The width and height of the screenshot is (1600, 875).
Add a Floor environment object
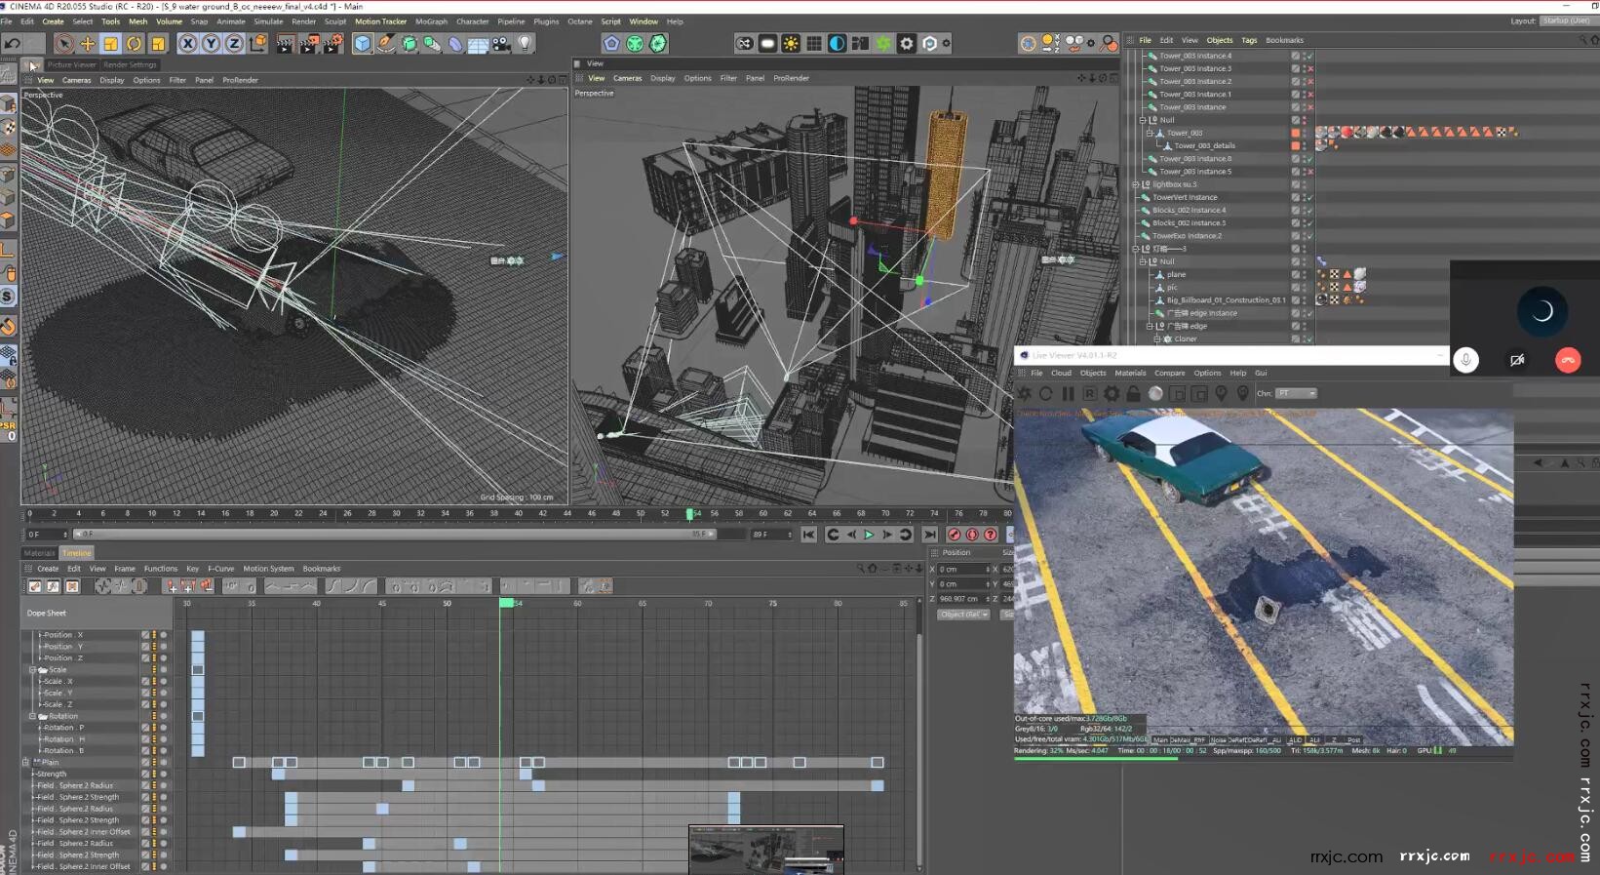[478, 43]
